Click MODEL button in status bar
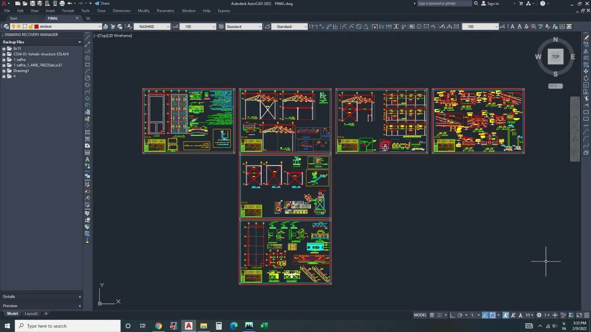Viewport: 591px width, 332px height. point(420,315)
